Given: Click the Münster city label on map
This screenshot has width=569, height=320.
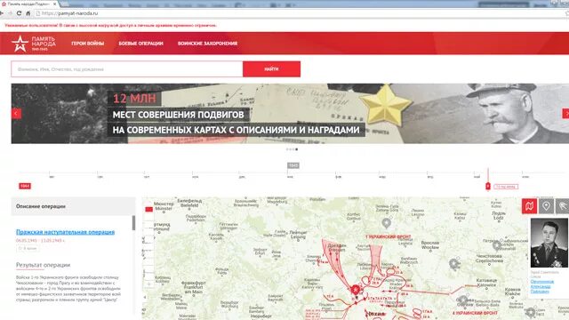Looking at the screenshot, I should pos(164,206).
